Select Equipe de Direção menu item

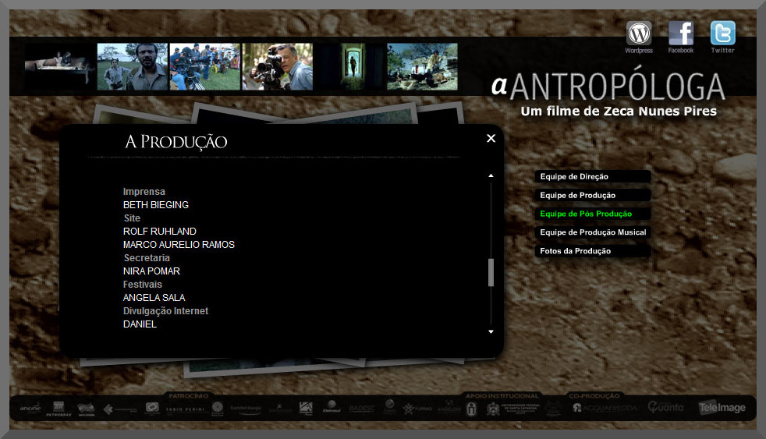pos(593,176)
